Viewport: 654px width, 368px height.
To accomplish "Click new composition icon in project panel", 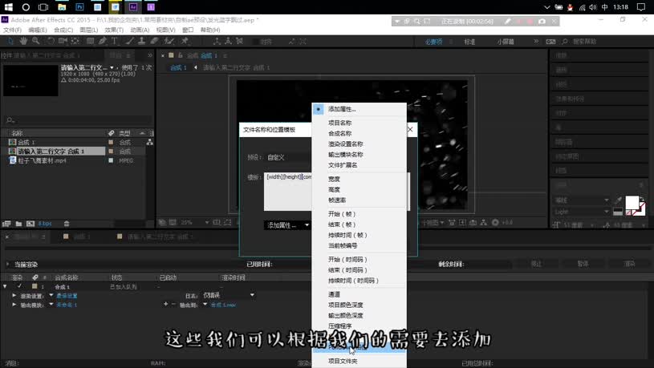I will pyautogui.click(x=30, y=224).
